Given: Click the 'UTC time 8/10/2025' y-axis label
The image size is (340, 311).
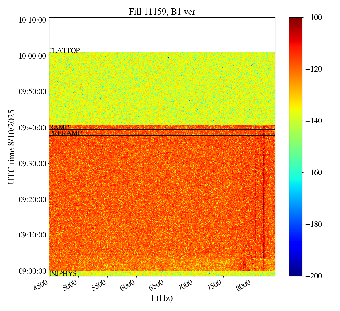Looking at the screenshot, I should 12,147.
